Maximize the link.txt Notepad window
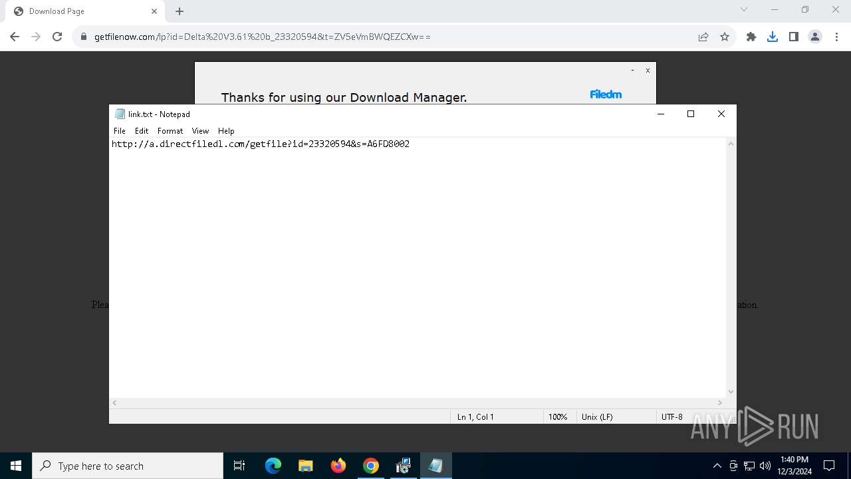851x479 pixels. 691,114
